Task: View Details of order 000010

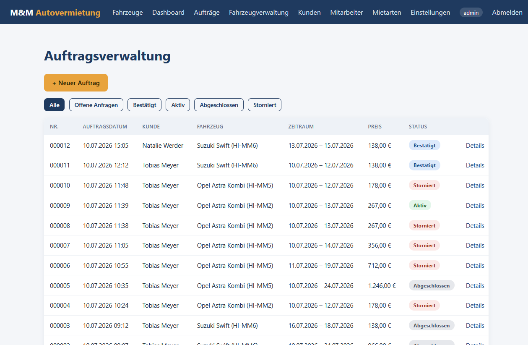Action: pyautogui.click(x=475, y=186)
